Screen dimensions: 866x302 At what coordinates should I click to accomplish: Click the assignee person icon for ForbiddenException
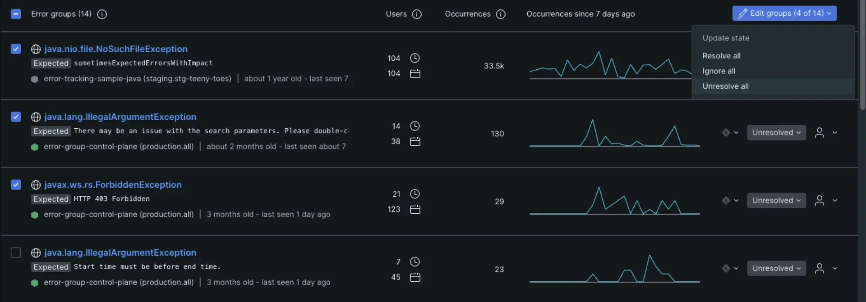click(x=820, y=201)
